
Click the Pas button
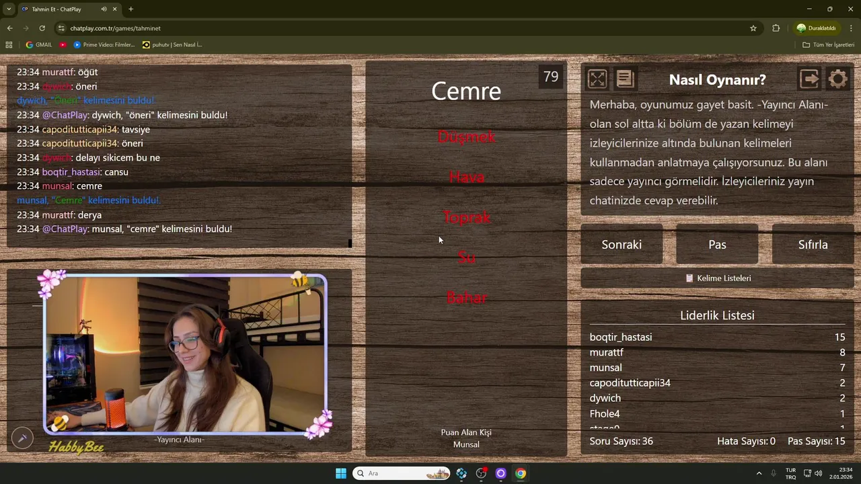click(717, 245)
